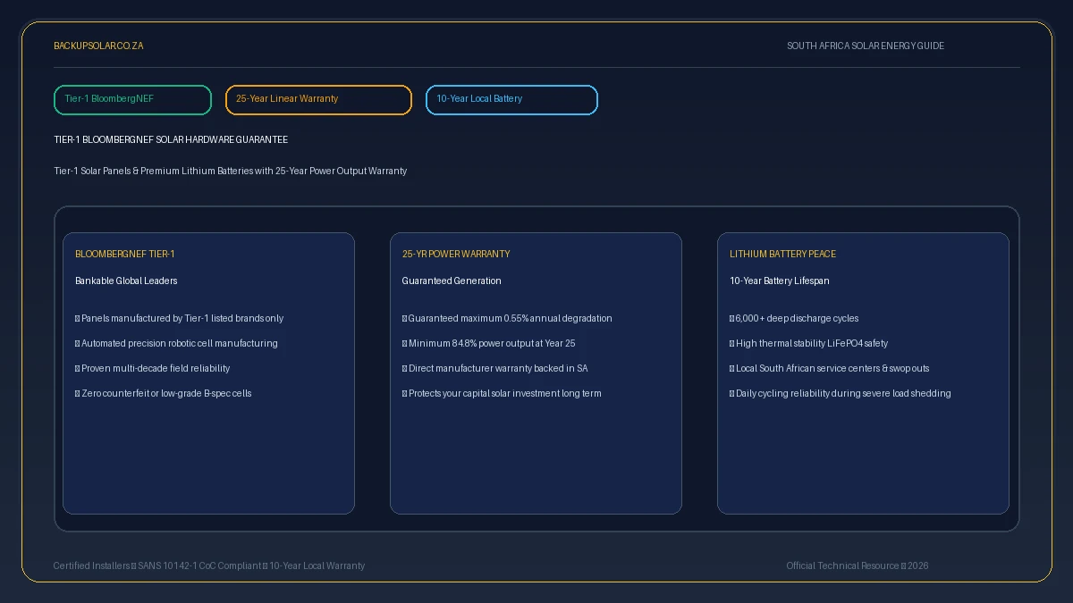
Task: Click 'Local South African service centers & swop outs'
Action: pos(830,368)
